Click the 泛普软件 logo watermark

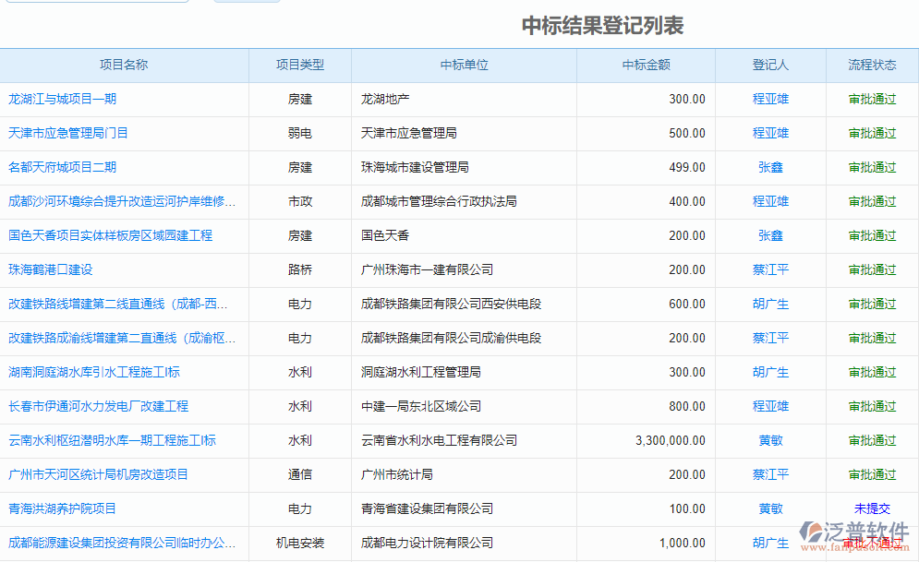854,535
